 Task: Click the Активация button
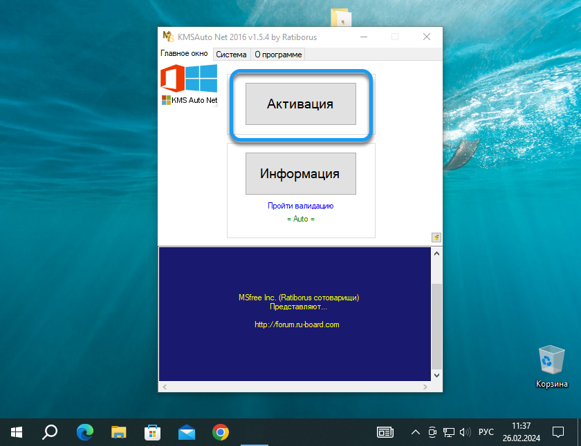click(300, 104)
